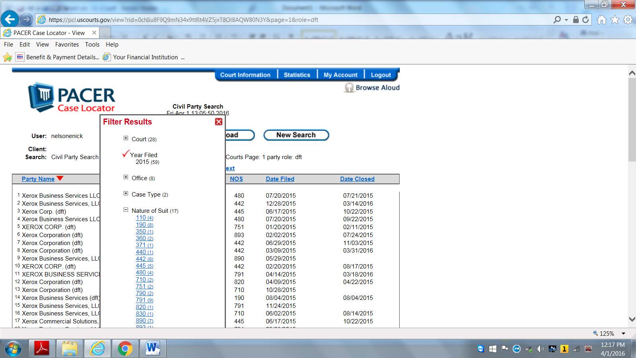Image resolution: width=636 pixels, height=358 pixels.
Task: Open Favorites menu
Action: pyautogui.click(x=67, y=45)
